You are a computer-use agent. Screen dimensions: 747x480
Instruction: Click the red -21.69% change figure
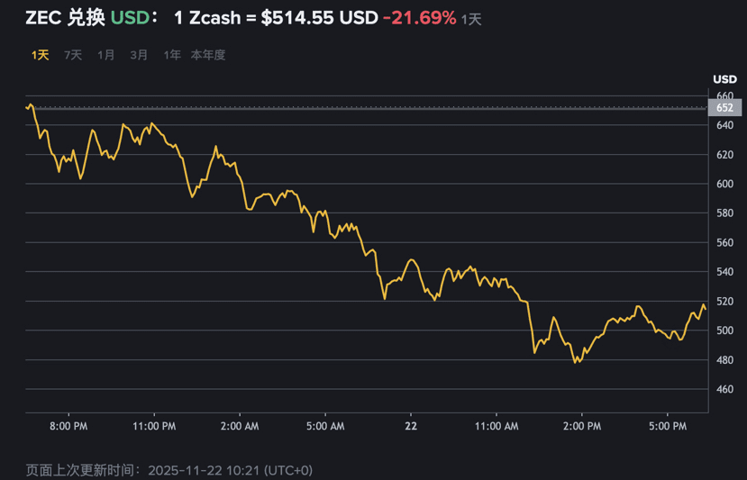pyautogui.click(x=419, y=18)
